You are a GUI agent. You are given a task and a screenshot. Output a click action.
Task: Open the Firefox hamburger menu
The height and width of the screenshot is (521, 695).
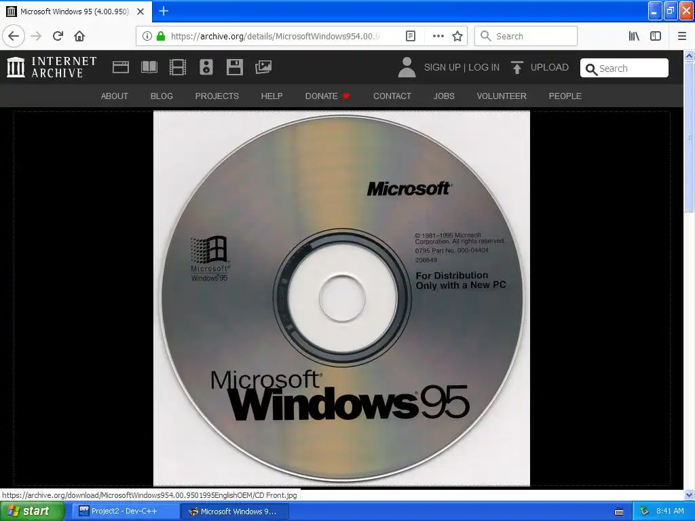681,36
